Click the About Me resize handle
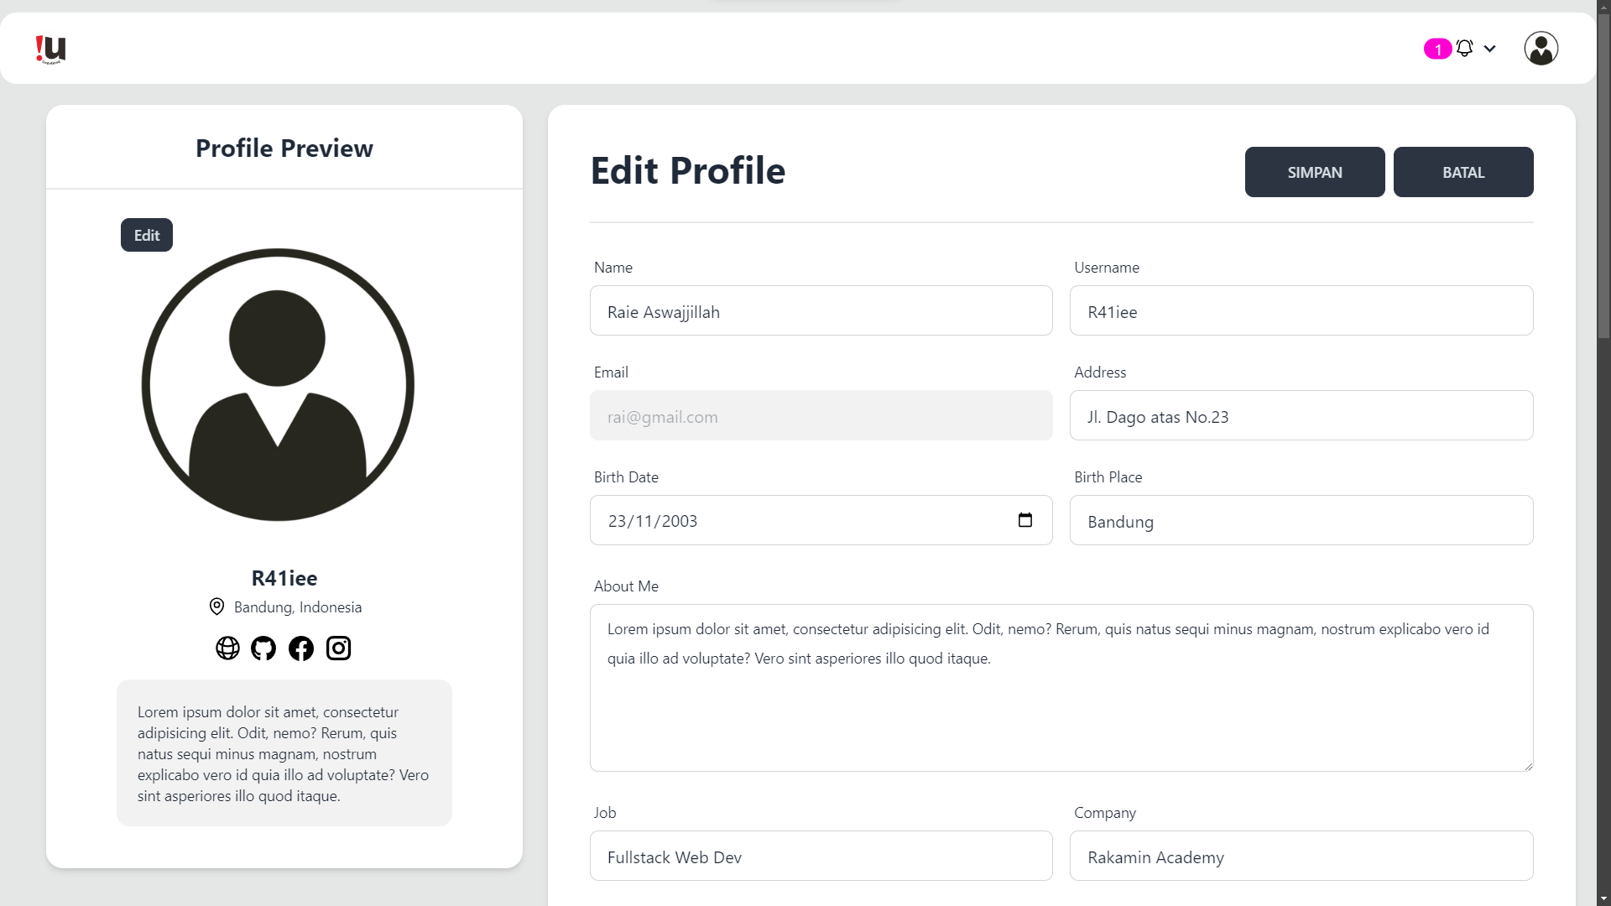The height and width of the screenshot is (906, 1611). coord(1528,766)
